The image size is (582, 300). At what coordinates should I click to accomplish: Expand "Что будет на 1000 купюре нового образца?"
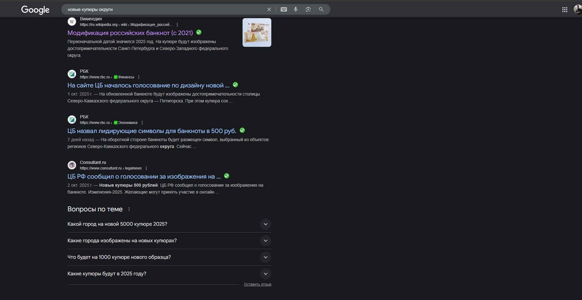tap(265, 257)
